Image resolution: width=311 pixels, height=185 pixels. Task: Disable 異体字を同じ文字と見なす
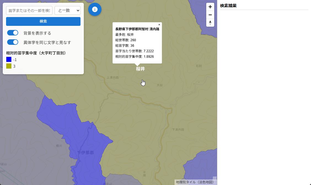point(12,42)
